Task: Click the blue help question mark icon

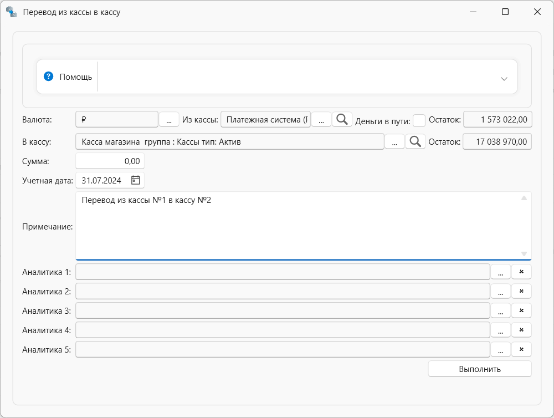Action: (x=48, y=77)
